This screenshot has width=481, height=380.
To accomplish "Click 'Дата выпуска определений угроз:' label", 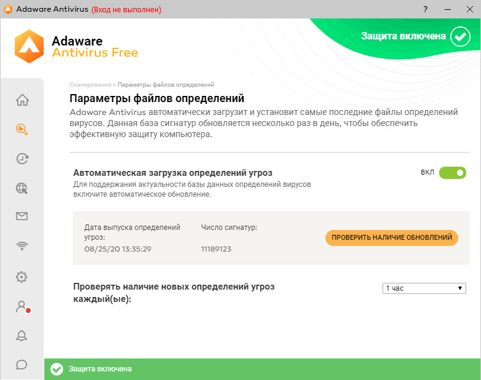I will point(132,232).
